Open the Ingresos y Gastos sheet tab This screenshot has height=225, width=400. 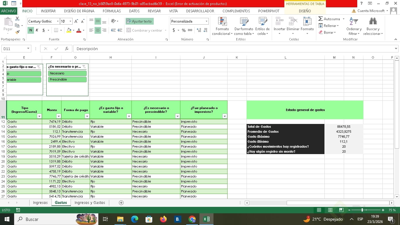[90, 203]
